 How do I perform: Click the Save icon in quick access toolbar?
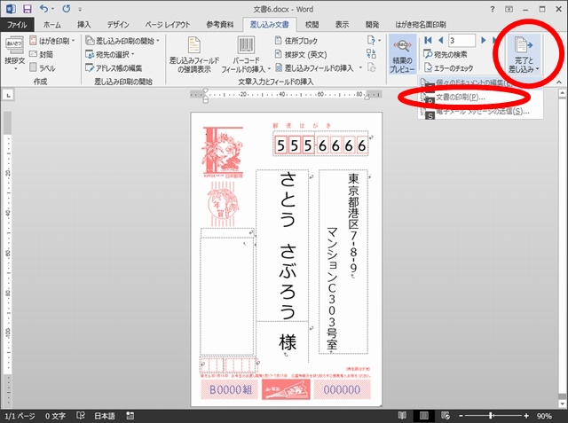click(x=27, y=9)
